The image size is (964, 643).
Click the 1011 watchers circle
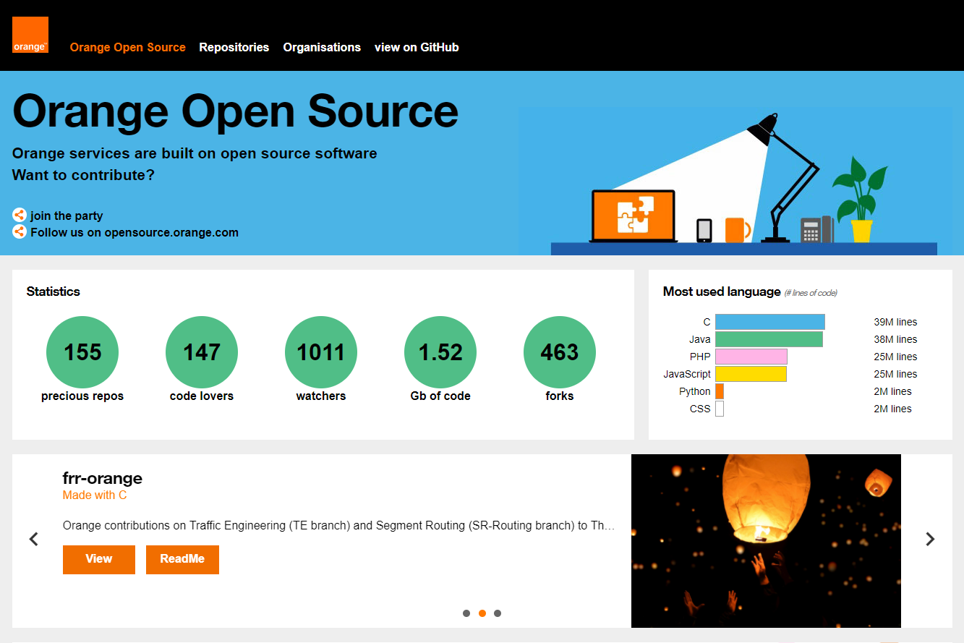(x=321, y=352)
